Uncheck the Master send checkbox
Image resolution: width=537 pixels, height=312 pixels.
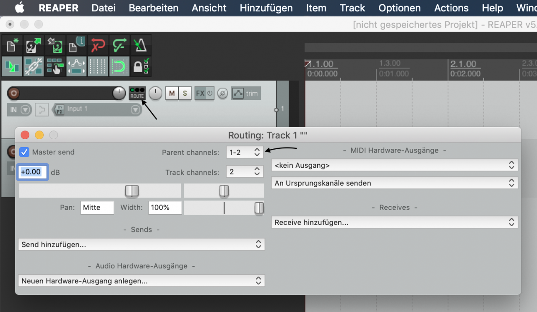coord(24,152)
